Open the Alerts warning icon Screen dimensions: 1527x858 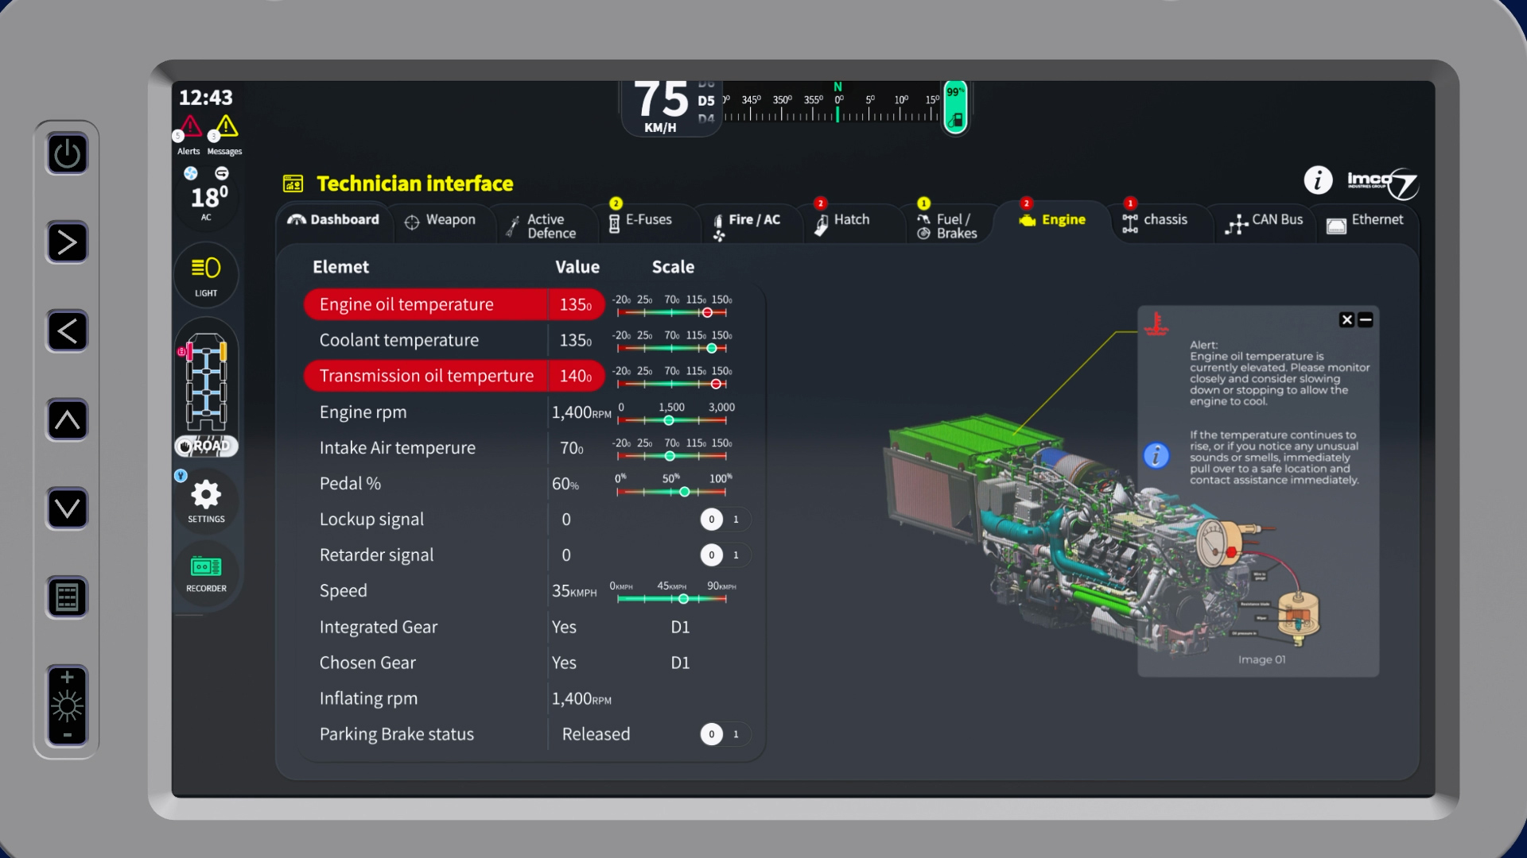pyautogui.click(x=190, y=127)
